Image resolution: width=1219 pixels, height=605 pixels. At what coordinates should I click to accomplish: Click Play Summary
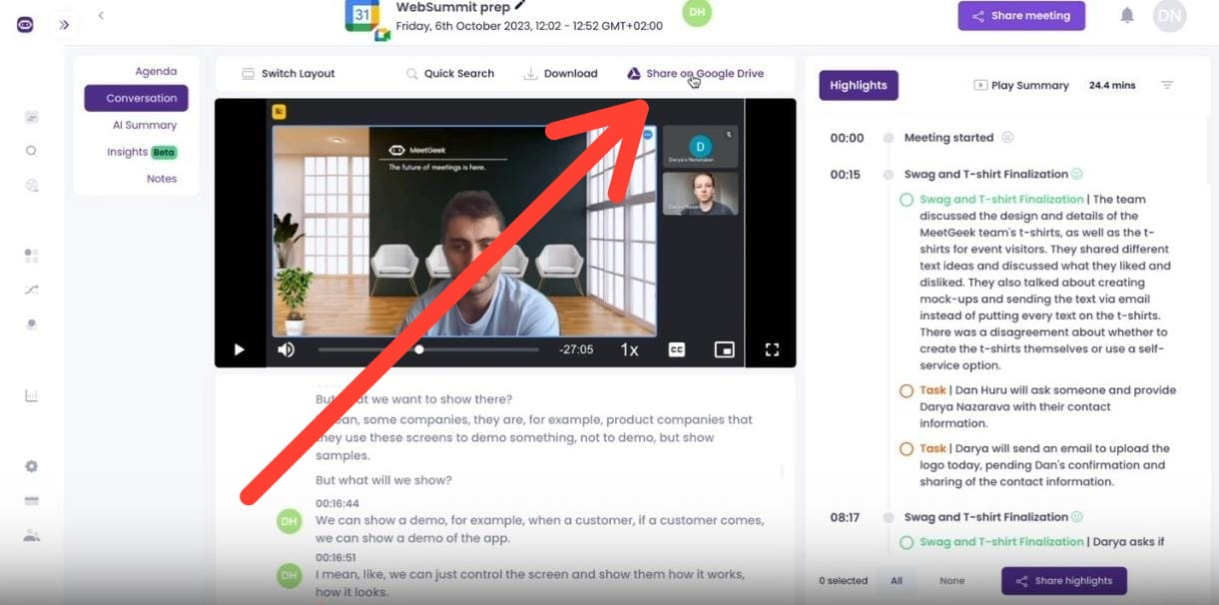click(1021, 86)
